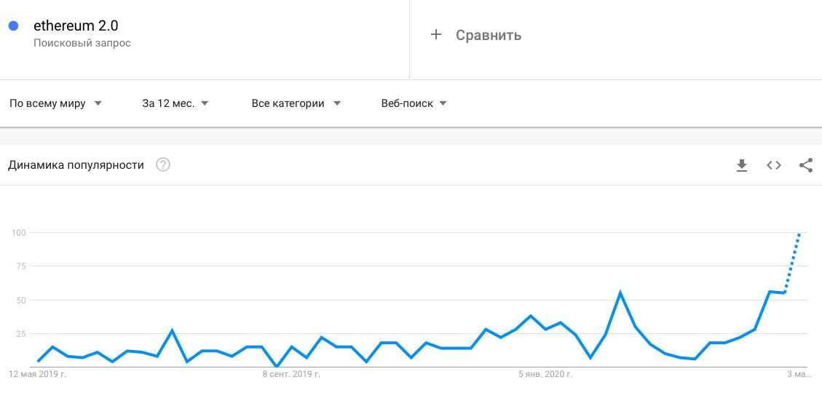The width and height of the screenshot is (822, 398).
Task: Click the 3 мая axis label
Action: (x=797, y=375)
